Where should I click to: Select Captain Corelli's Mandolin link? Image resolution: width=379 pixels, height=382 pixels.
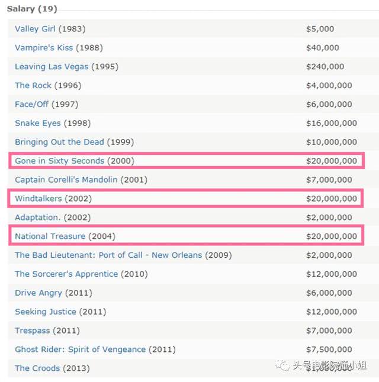[x=66, y=180]
